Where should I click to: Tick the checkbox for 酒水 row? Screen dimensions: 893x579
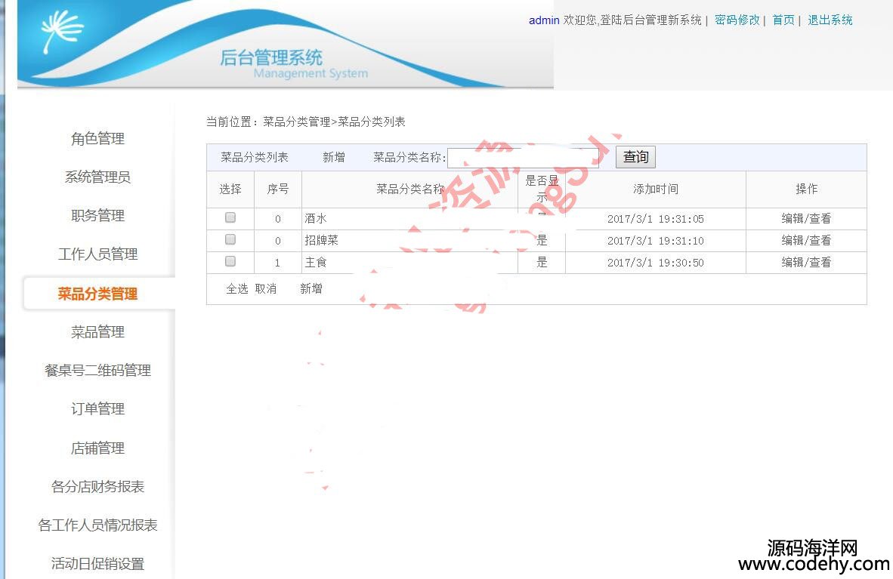point(230,217)
